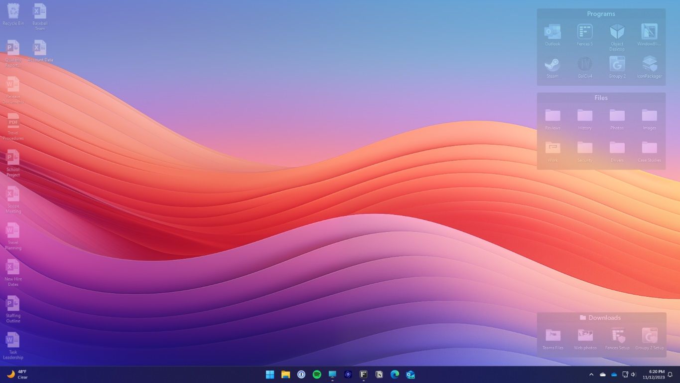Launch Notion from the taskbar
The image size is (680, 383).
tap(379, 374)
